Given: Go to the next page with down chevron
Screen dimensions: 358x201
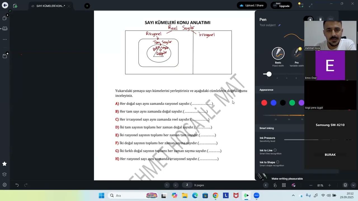Looking at the screenshot, I should tap(175, 185).
